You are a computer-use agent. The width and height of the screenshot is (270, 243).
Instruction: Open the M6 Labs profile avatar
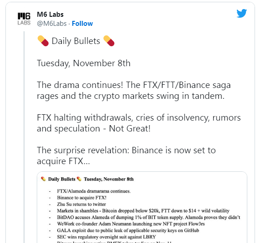(24, 19)
